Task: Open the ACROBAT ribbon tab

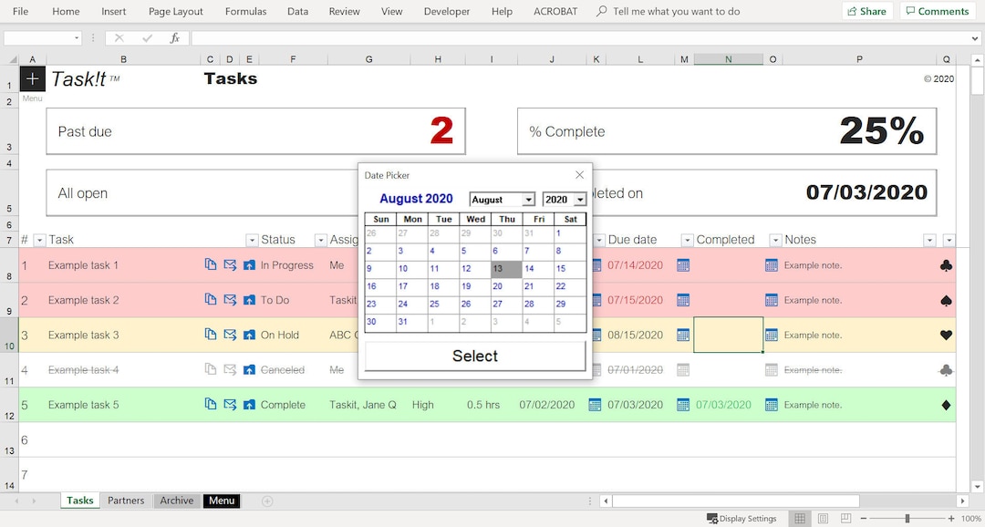Action: [x=555, y=11]
